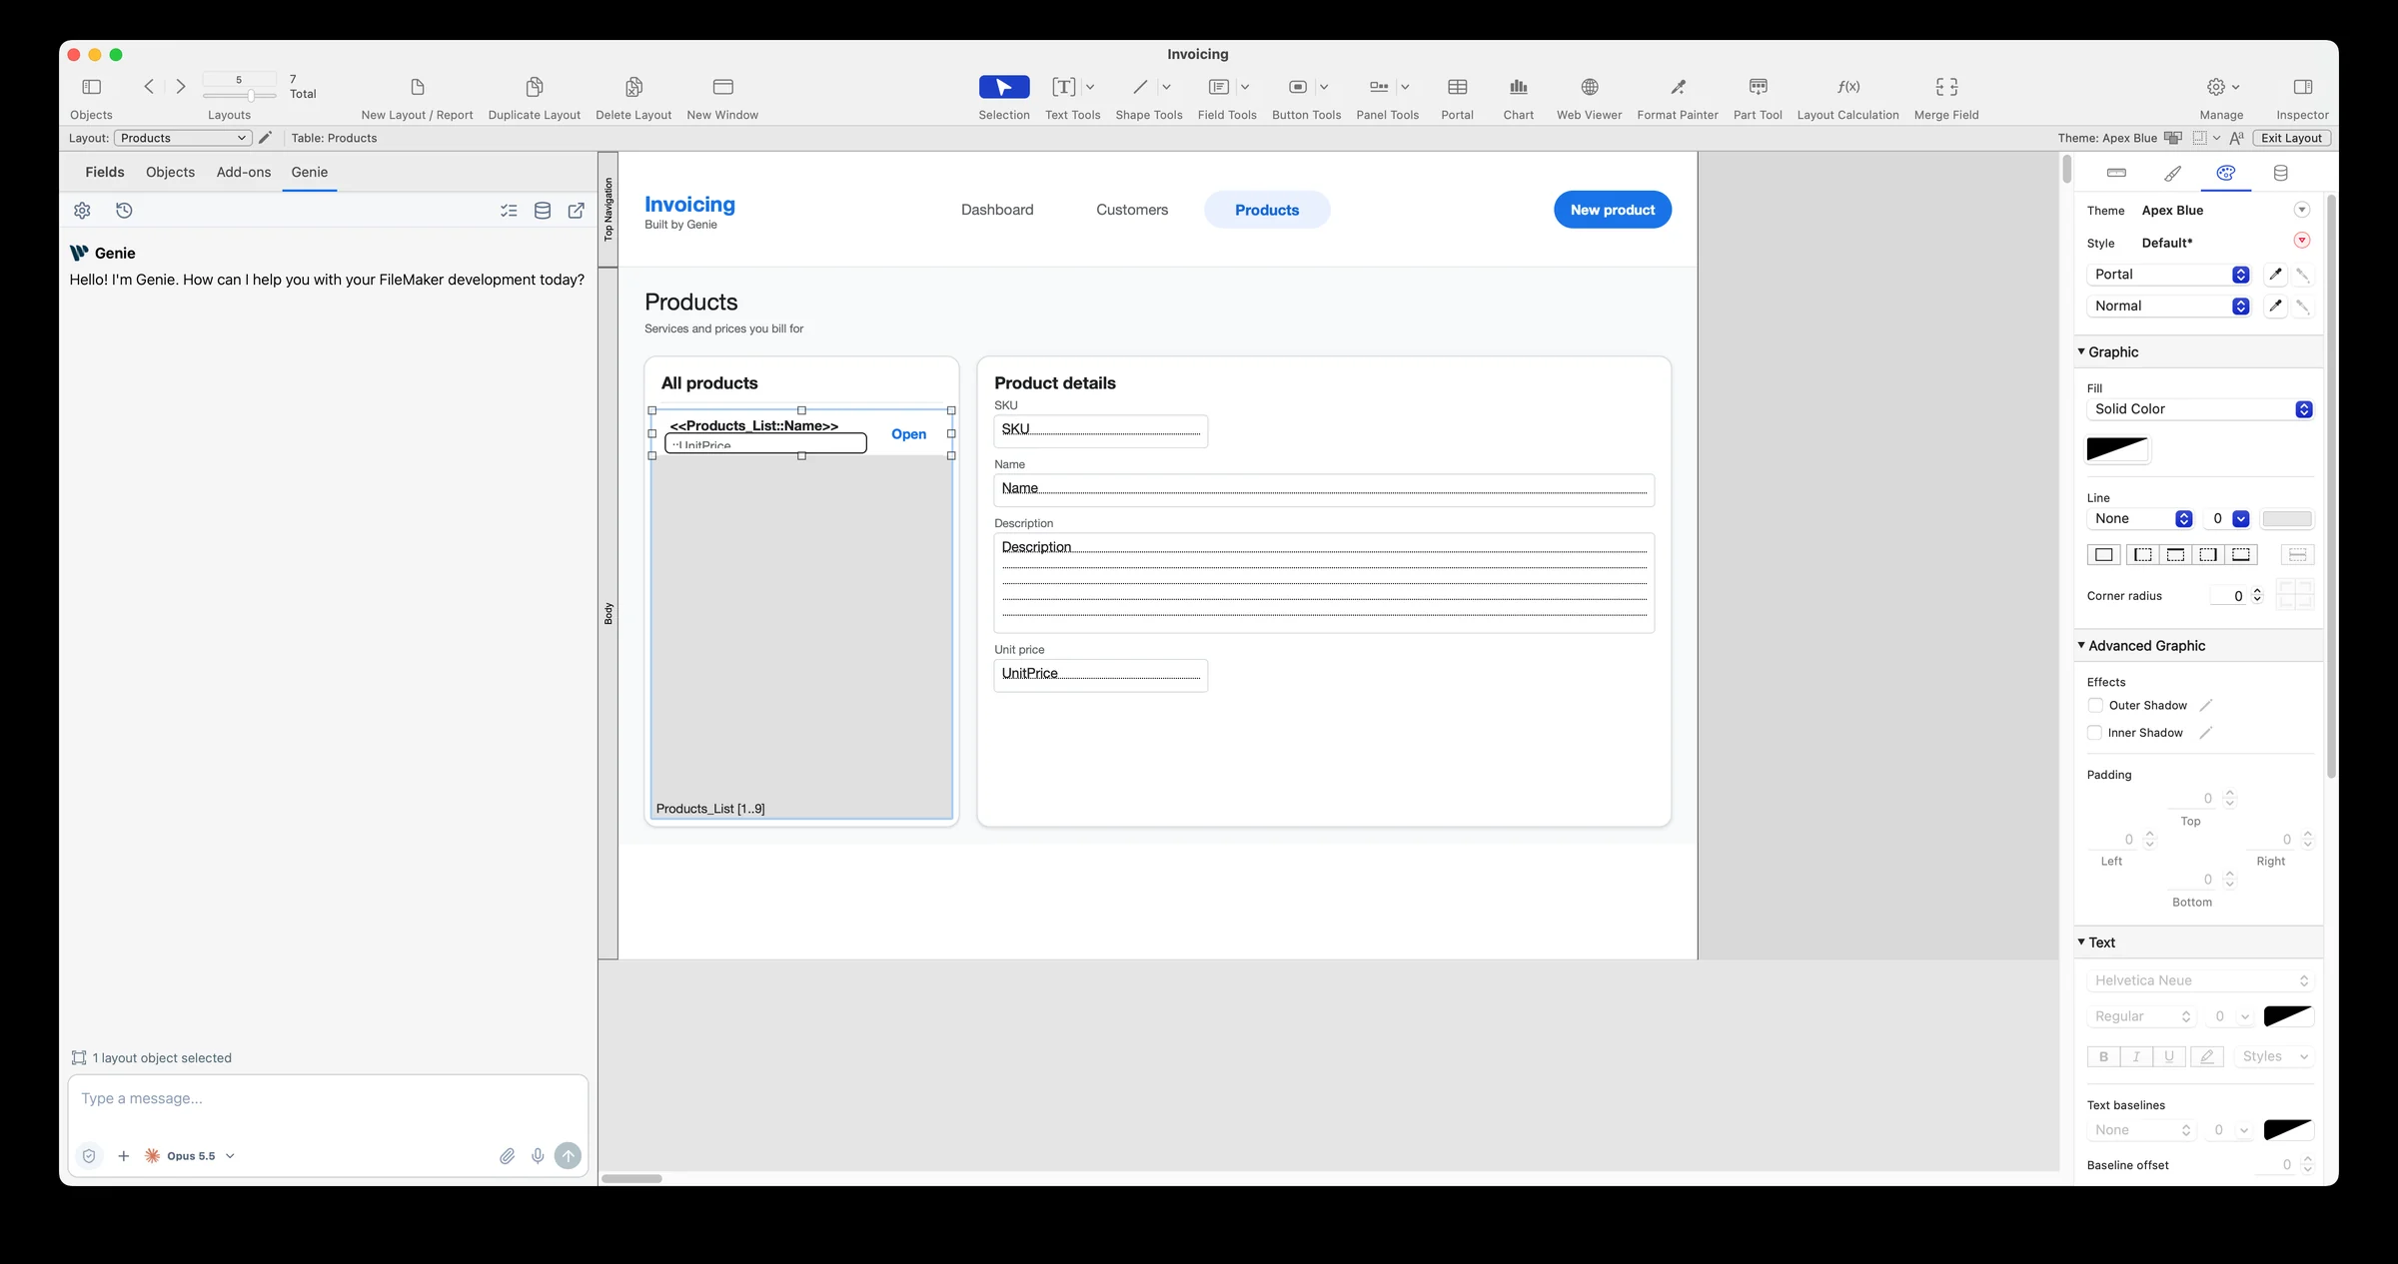Switch to the Objects tab
The width and height of the screenshot is (2398, 1264).
170,172
